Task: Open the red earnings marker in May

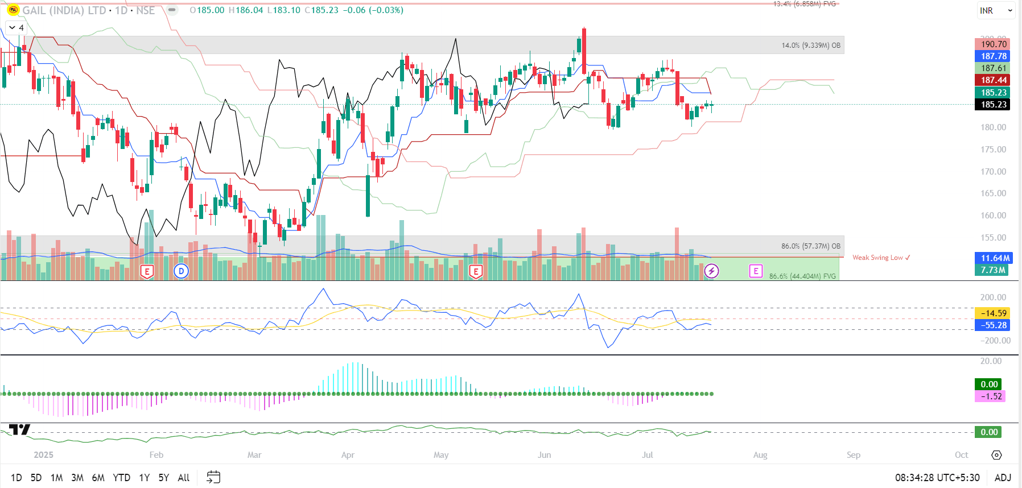Action: tap(476, 271)
